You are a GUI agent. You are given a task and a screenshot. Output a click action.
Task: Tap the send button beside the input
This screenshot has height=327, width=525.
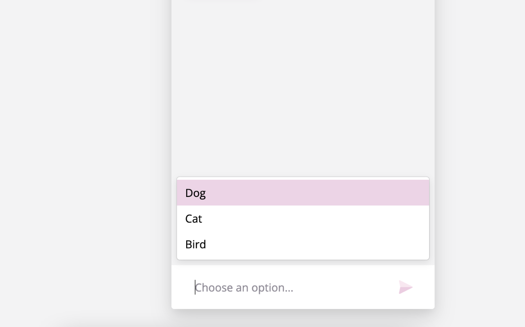coord(406,287)
